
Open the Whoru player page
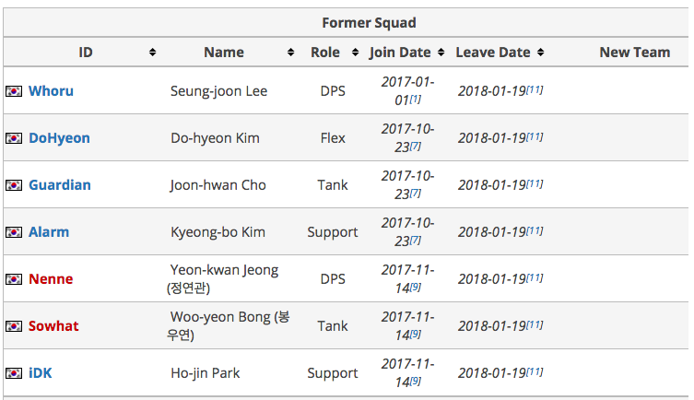(51, 91)
